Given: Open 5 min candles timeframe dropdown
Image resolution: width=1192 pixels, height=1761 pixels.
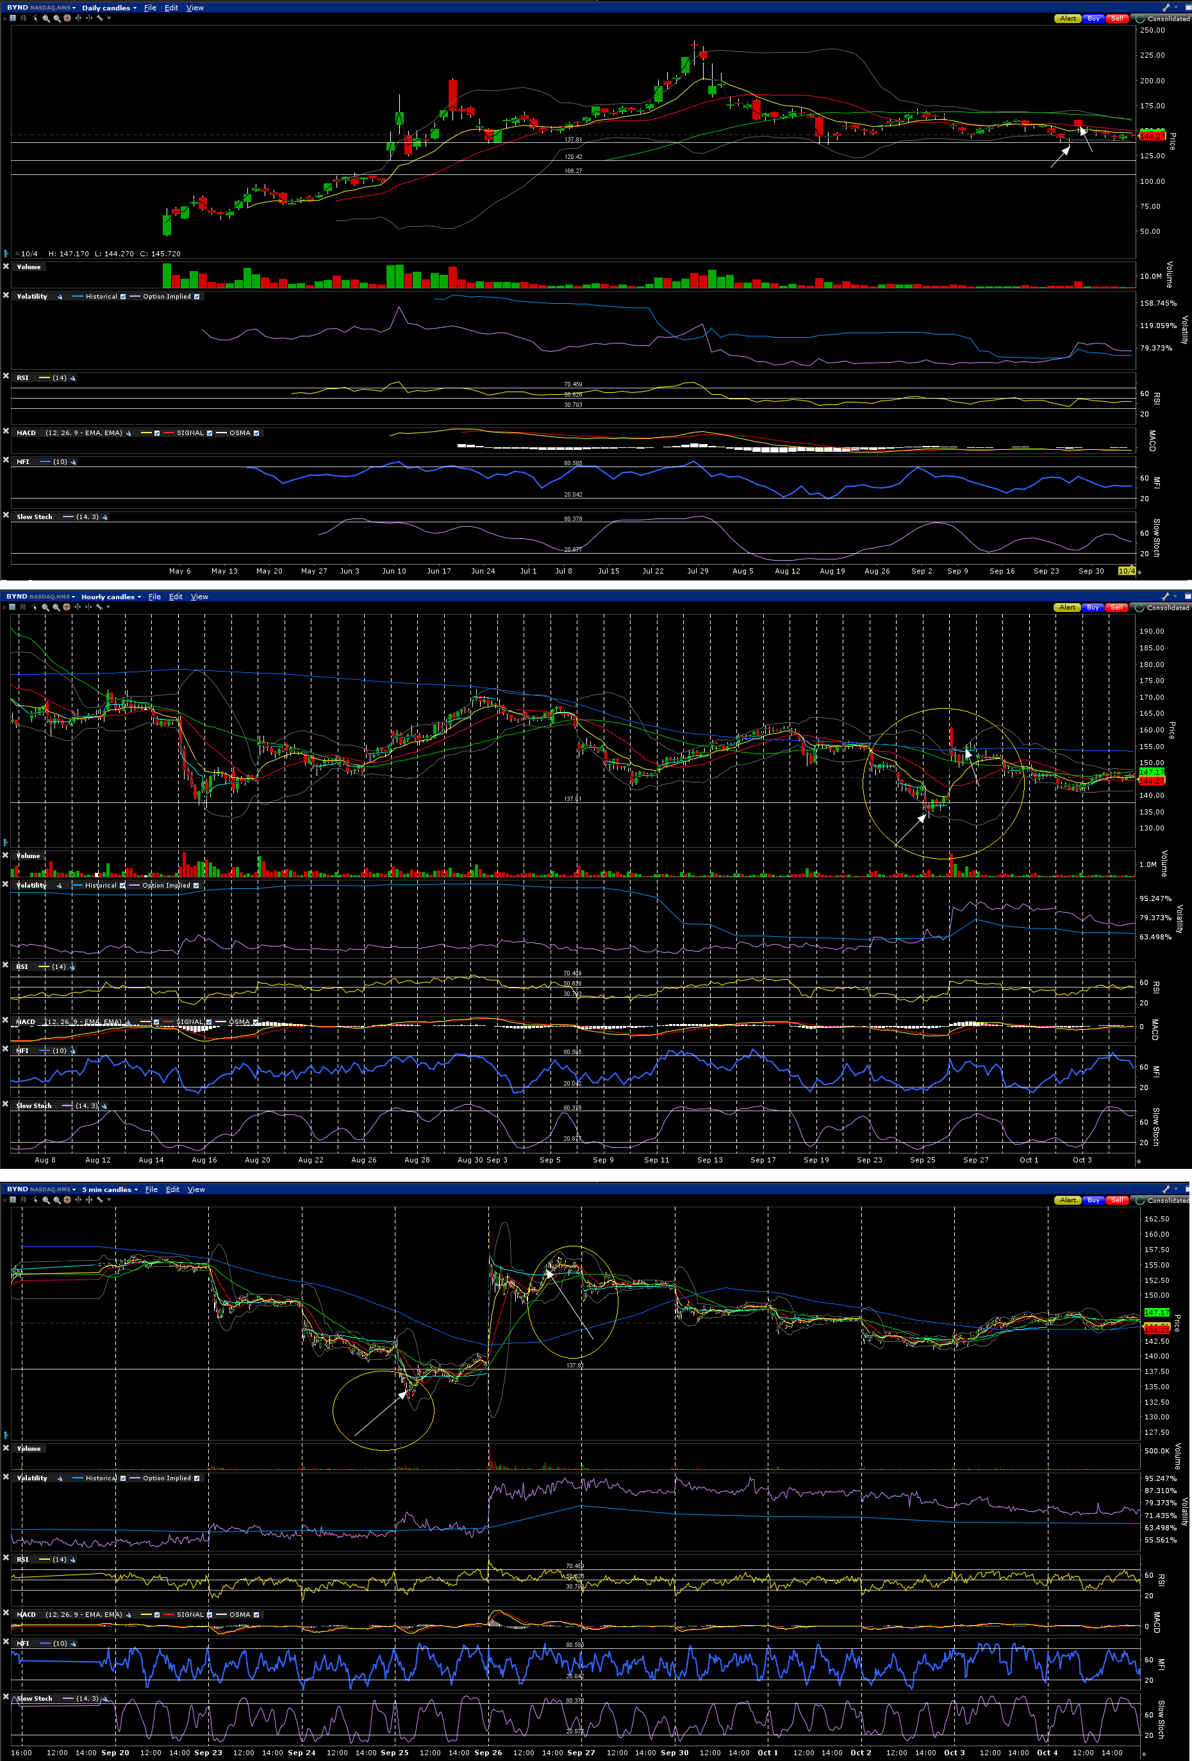Looking at the screenshot, I should coord(110,1189).
